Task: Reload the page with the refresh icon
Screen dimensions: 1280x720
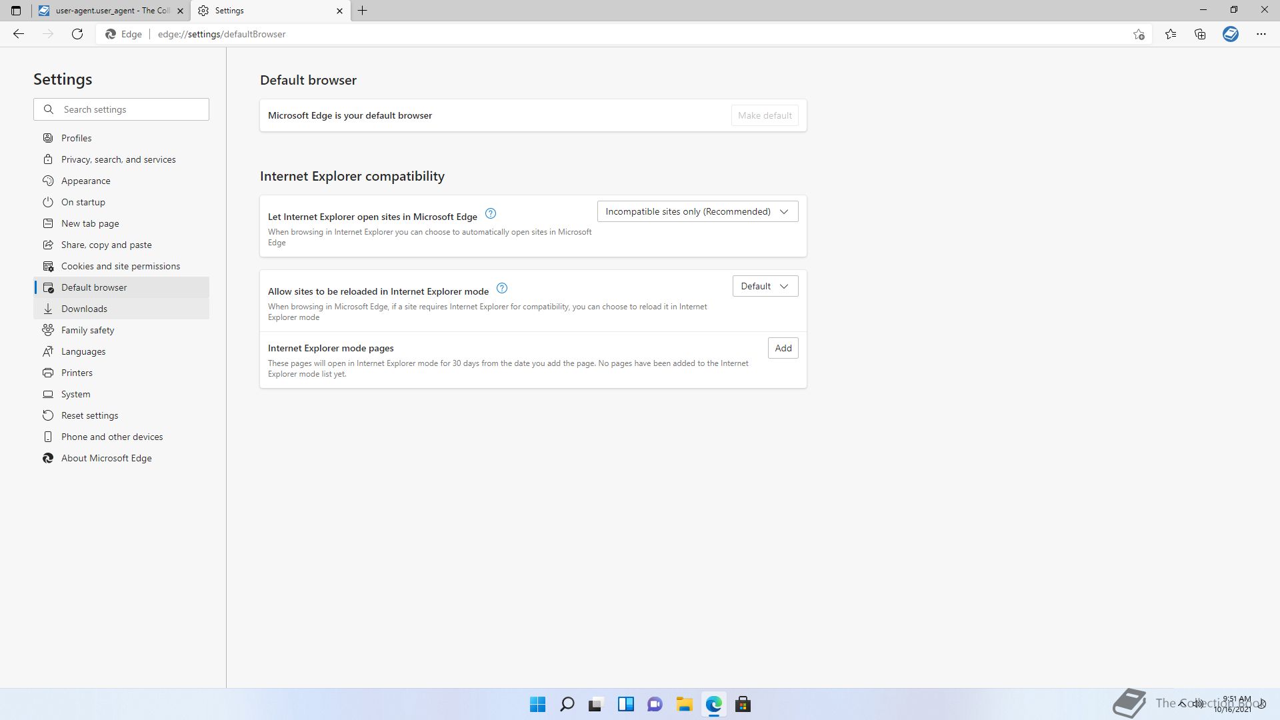Action: tap(77, 34)
